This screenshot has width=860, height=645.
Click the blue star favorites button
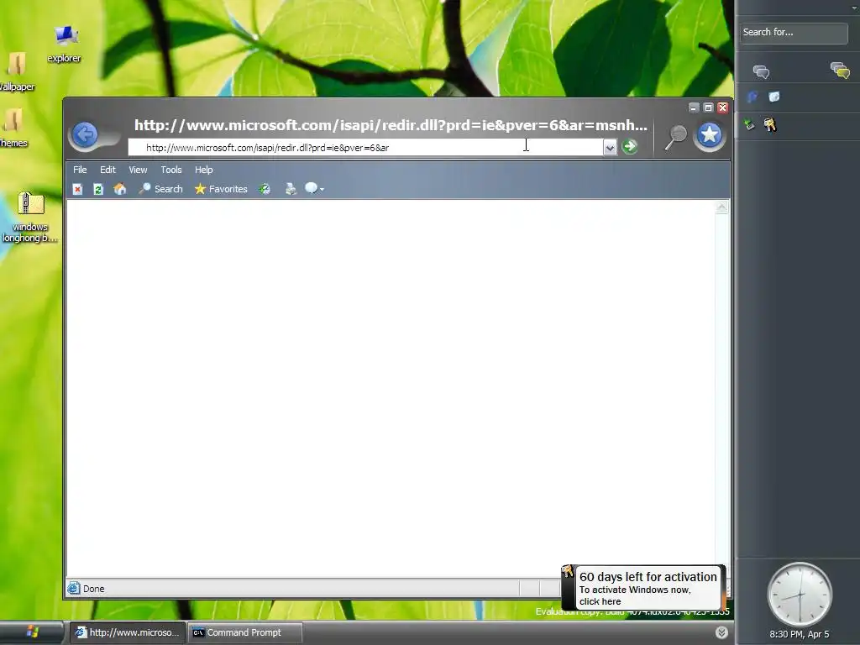[x=709, y=134]
